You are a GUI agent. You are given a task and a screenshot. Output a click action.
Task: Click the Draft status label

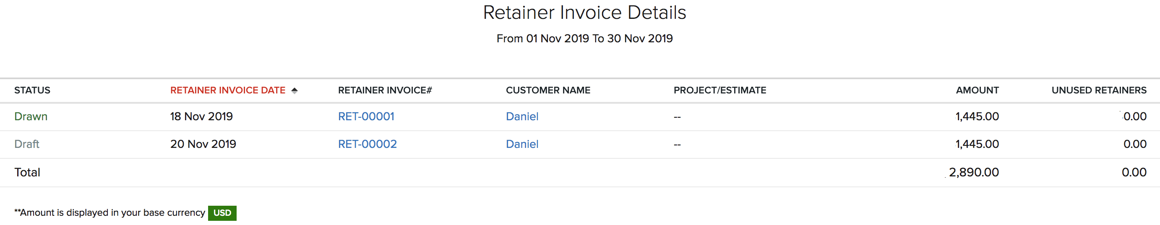[26, 144]
